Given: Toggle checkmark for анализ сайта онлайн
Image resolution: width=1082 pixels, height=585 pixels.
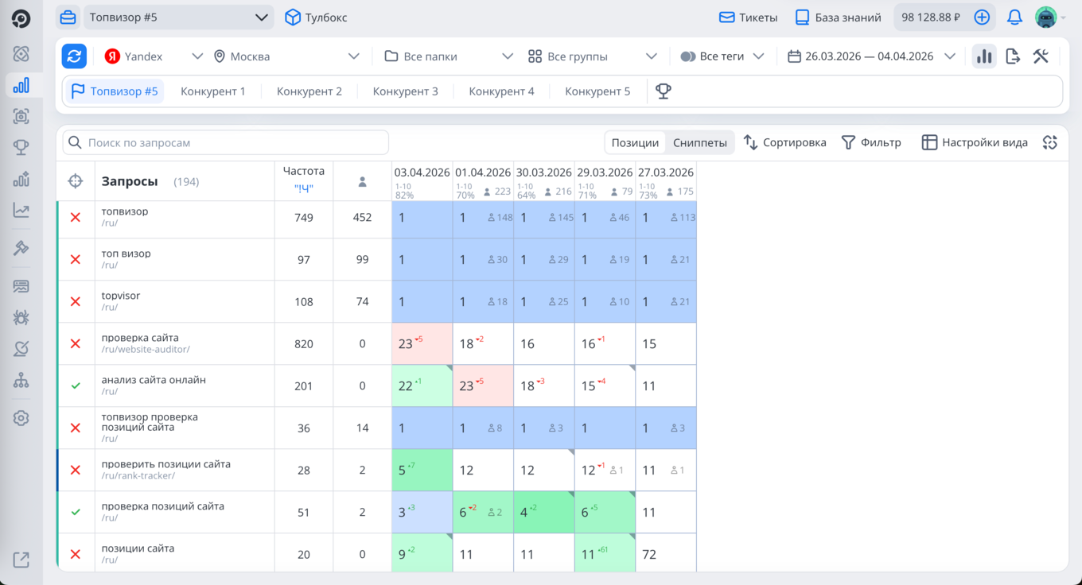Looking at the screenshot, I should 76,385.
